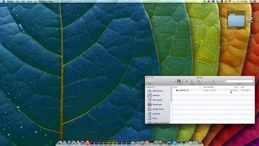Launch Adobe Photoshop from the Dock
This screenshot has height=146, width=259.
tap(119, 143)
